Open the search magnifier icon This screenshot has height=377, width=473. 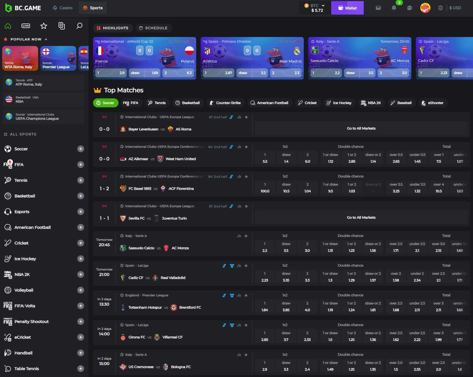80,26
